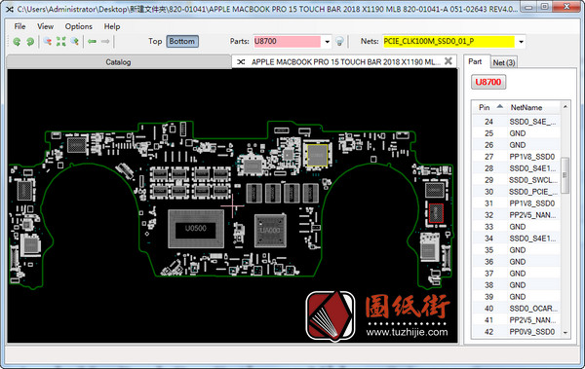Go back with the green left arrow

pos(93,41)
